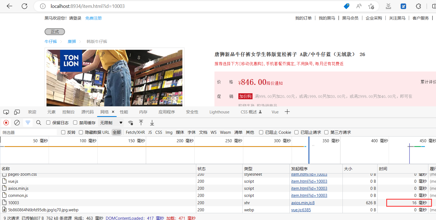Screen dimensions: 436x220
Task: Click the jeans product image
Action: coord(114,78)
